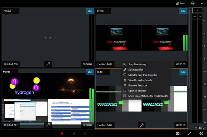Click the recorder grid vertical scrollbar
Viewport: 207px width, 137px height.
[190, 49]
